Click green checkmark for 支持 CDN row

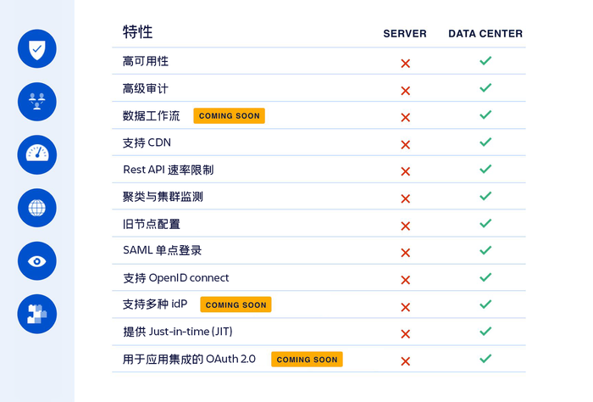click(x=485, y=142)
